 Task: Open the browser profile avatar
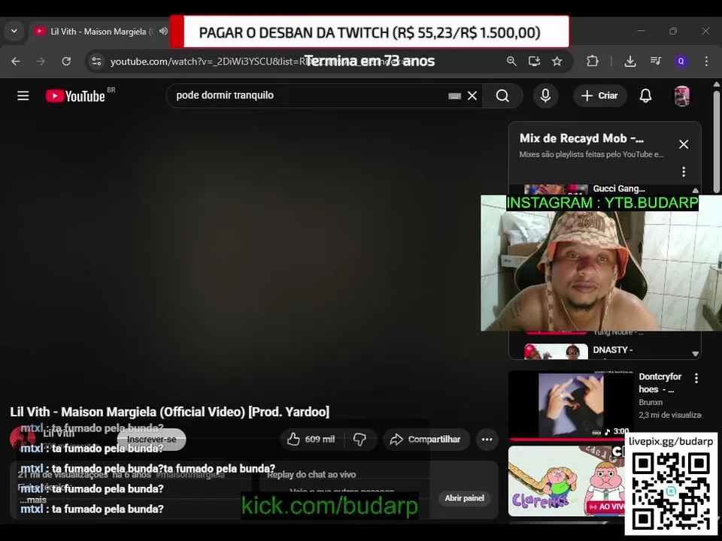click(x=681, y=61)
